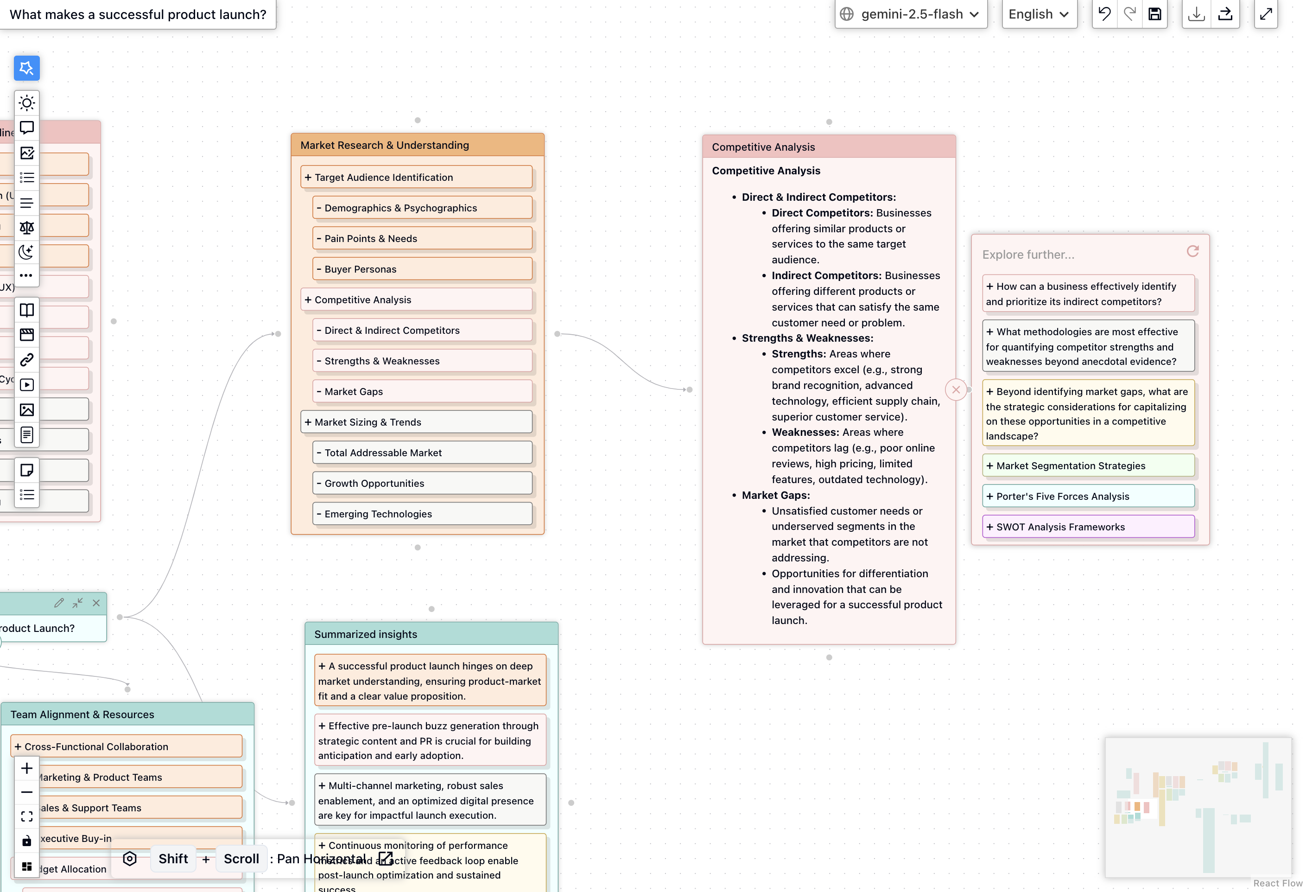Expand the indirect competitors question suggestion

click(x=1088, y=293)
